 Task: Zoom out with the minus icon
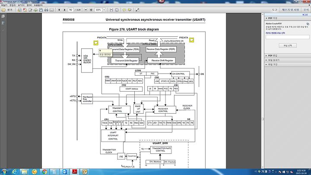click(x=86, y=10)
